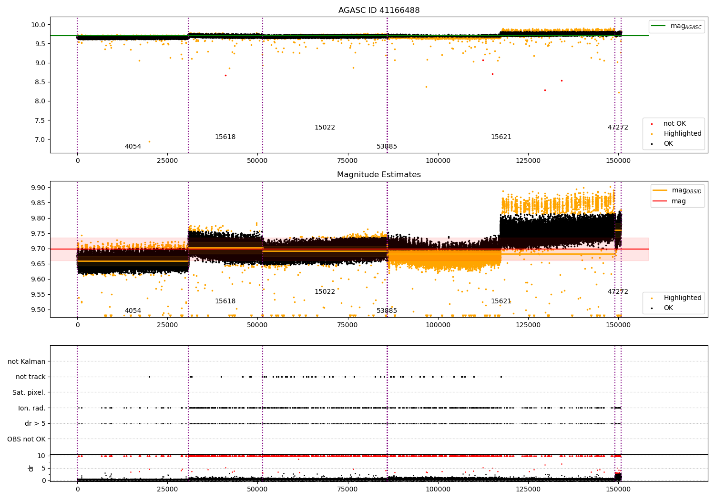Click the 8.0 y-axis tick label
The width and height of the screenshot is (715, 500).
tap(41, 101)
